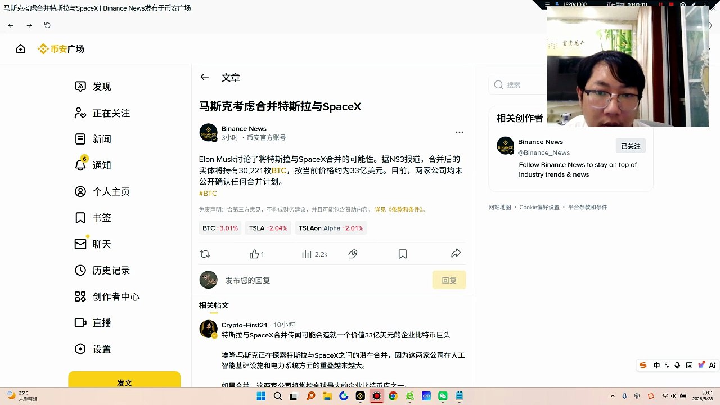Click the #BTC hashtag
720x405 pixels.
click(x=208, y=193)
